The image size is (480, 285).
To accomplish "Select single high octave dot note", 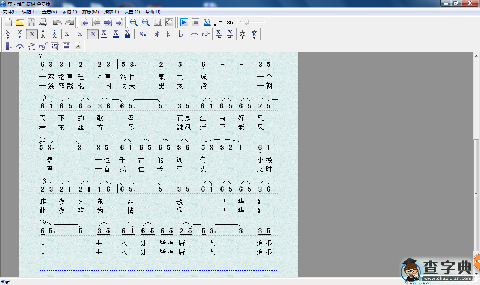I will click(43, 34).
